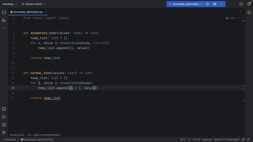The width and height of the screenshot is (253, 142).
Task: Click the status bar indicator circle icon
Action: [x=249, y=139]
